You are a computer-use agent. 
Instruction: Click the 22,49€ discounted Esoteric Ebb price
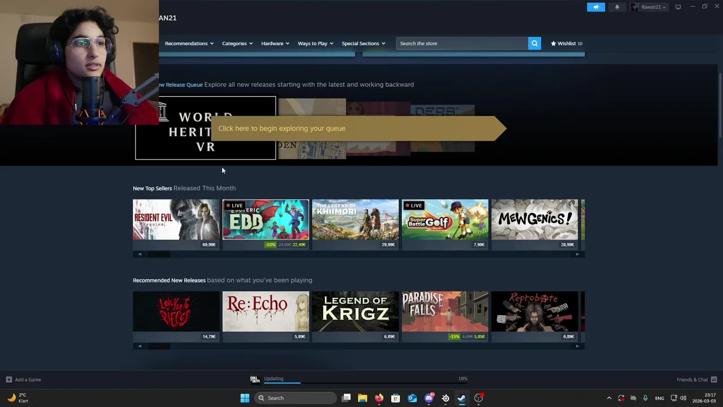299,245
